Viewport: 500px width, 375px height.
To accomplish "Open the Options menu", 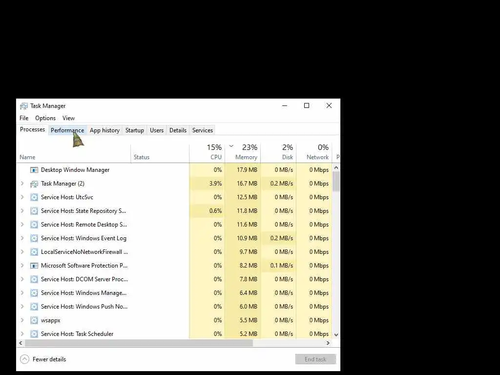I will (45, 118).
